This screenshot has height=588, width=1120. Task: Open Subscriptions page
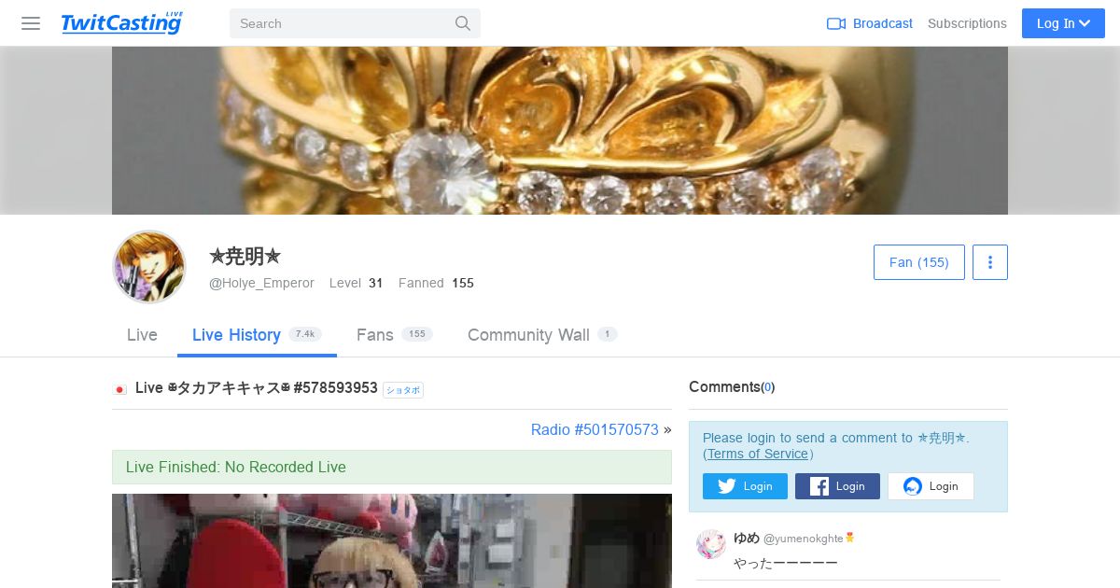coord(967,23)
